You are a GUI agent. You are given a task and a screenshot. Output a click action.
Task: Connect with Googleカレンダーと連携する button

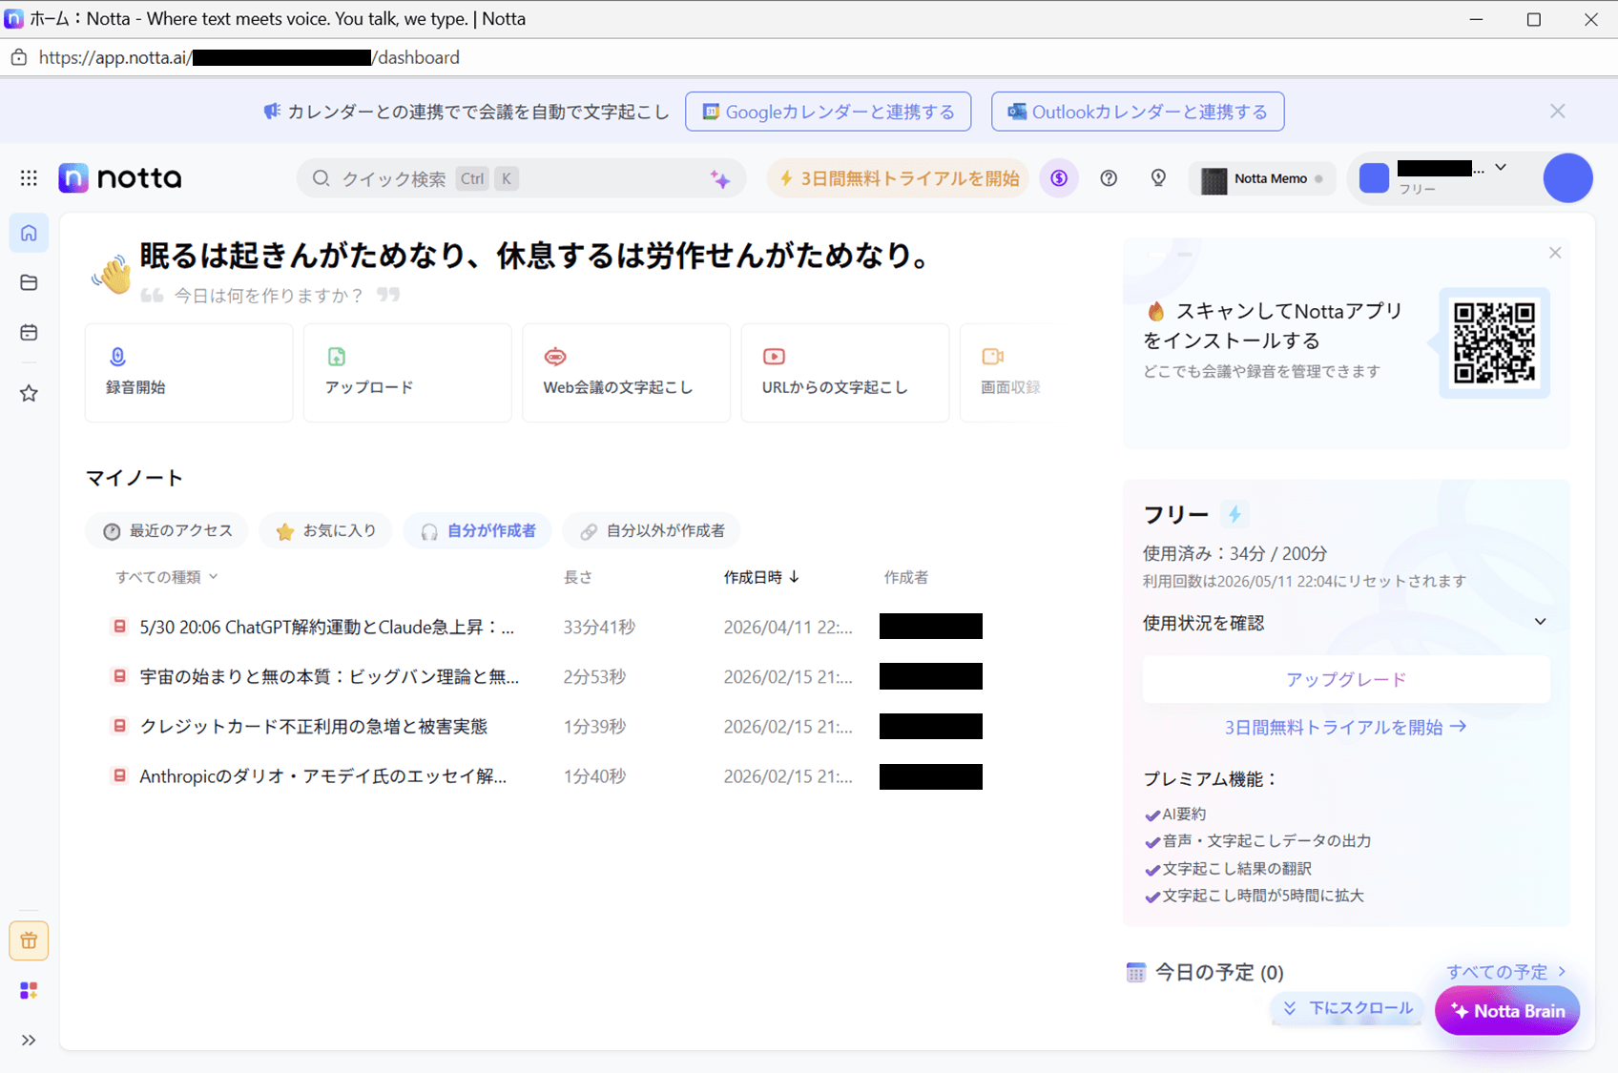828,112
